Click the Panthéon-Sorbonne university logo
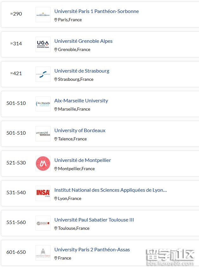 43,15
